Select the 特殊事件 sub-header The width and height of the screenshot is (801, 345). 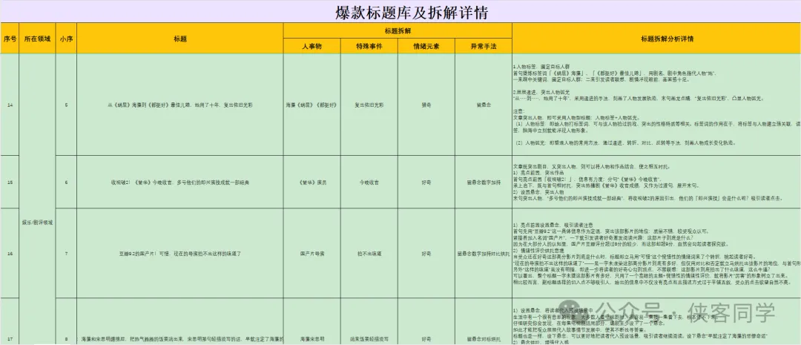point(369,46)
